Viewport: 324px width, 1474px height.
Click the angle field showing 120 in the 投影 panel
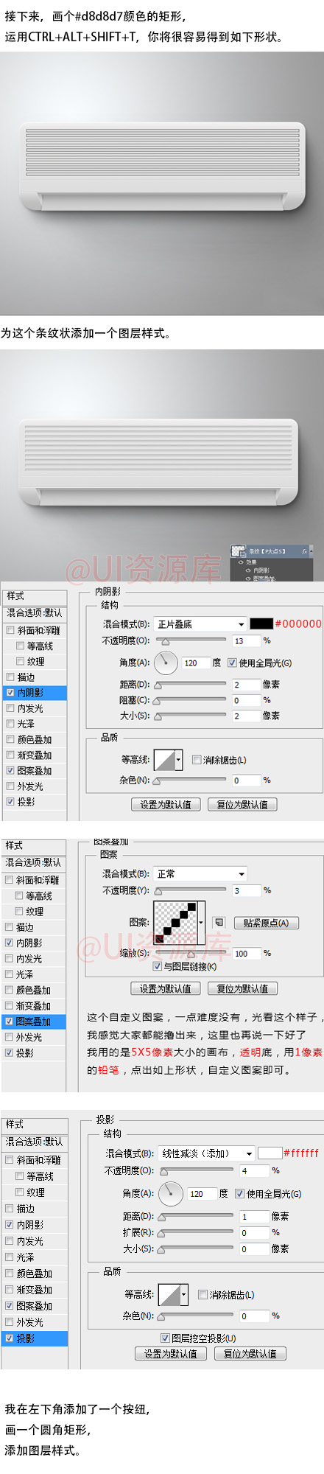pos(200,1194)
